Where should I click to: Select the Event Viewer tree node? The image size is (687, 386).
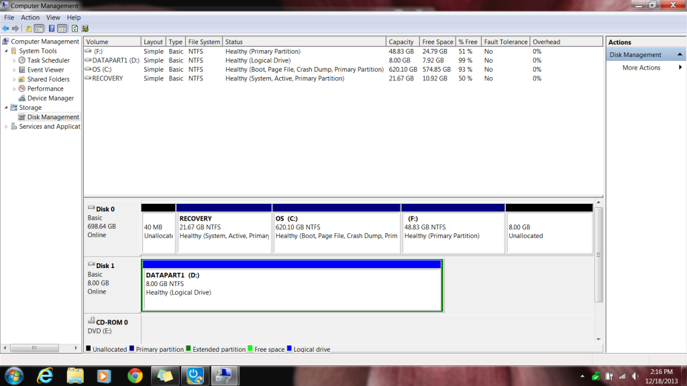click(x=46, y=70)
